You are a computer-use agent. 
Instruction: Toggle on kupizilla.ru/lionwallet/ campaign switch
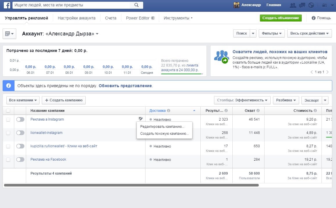coord(20,146)
